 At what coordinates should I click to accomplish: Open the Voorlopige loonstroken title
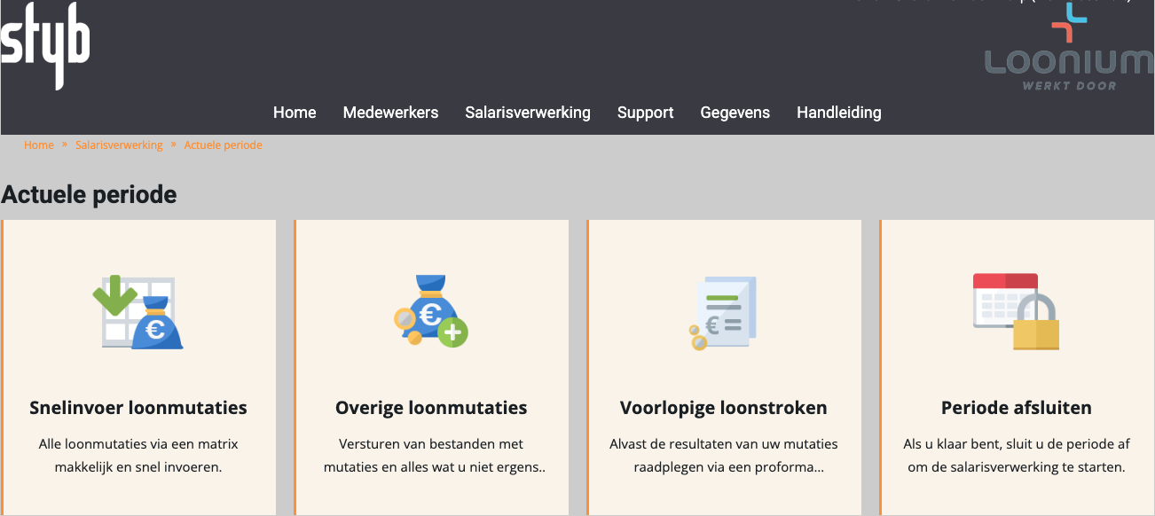[x=724, y=408]
